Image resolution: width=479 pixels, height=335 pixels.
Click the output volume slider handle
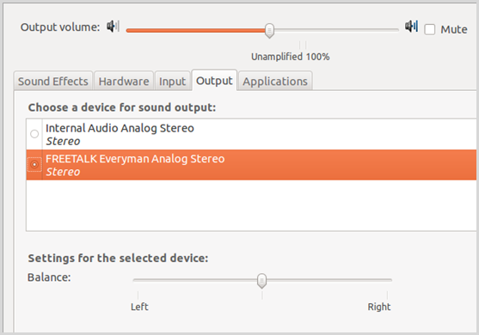pos(269,31)
